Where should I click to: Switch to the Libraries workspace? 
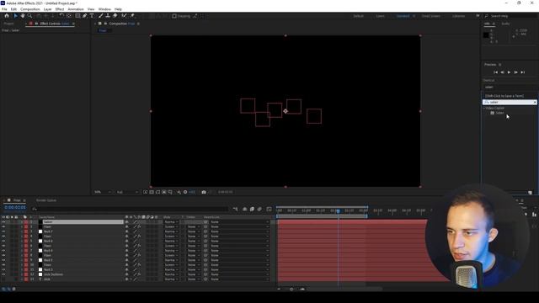tap(458, 16)
